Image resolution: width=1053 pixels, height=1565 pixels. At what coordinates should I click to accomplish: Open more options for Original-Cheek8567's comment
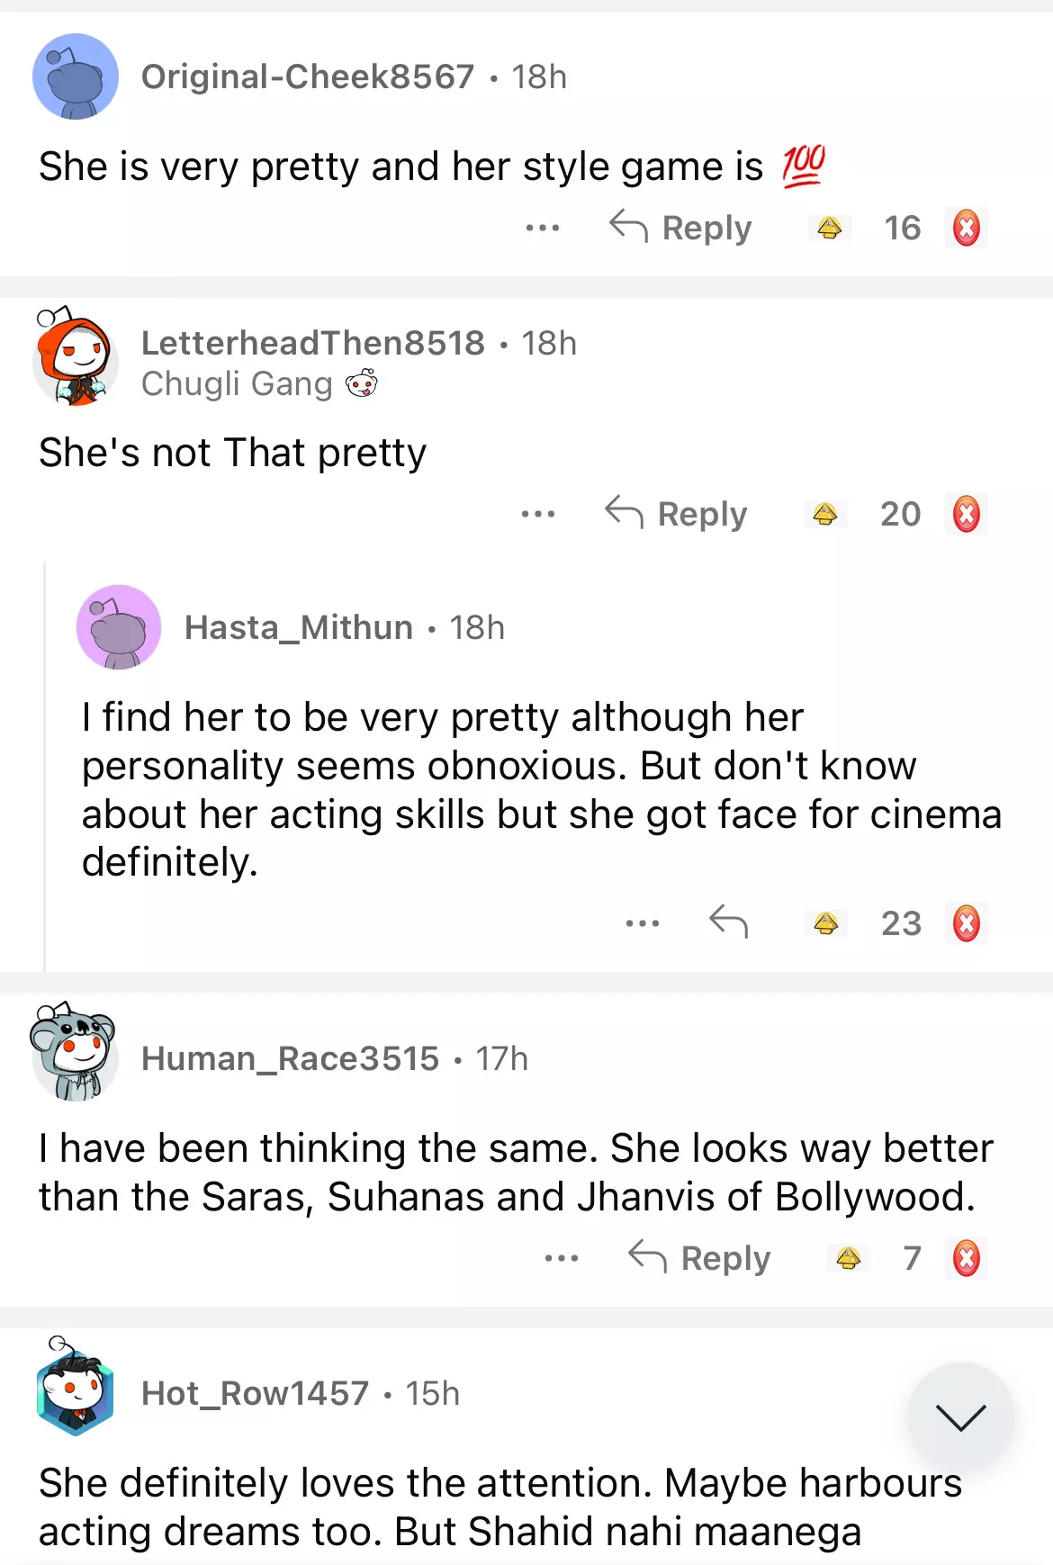coord(543,228)
